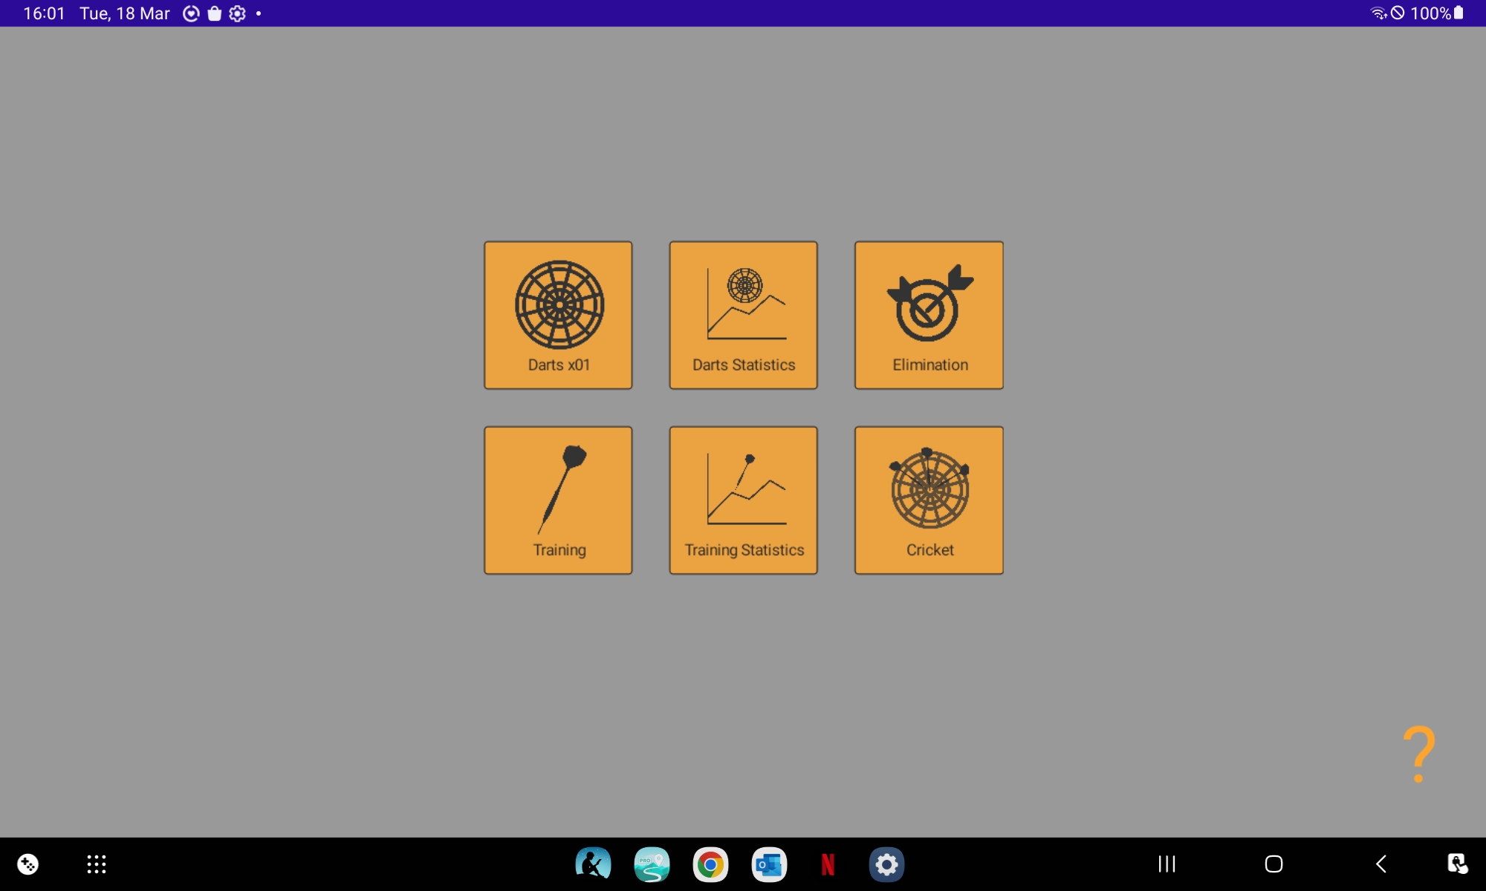1486x891 pixels.
Task: Open Chrome from the taskbar
Action: tap(710, 864)
